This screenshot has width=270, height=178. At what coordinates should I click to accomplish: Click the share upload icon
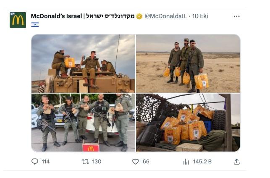tap(236, 162)
